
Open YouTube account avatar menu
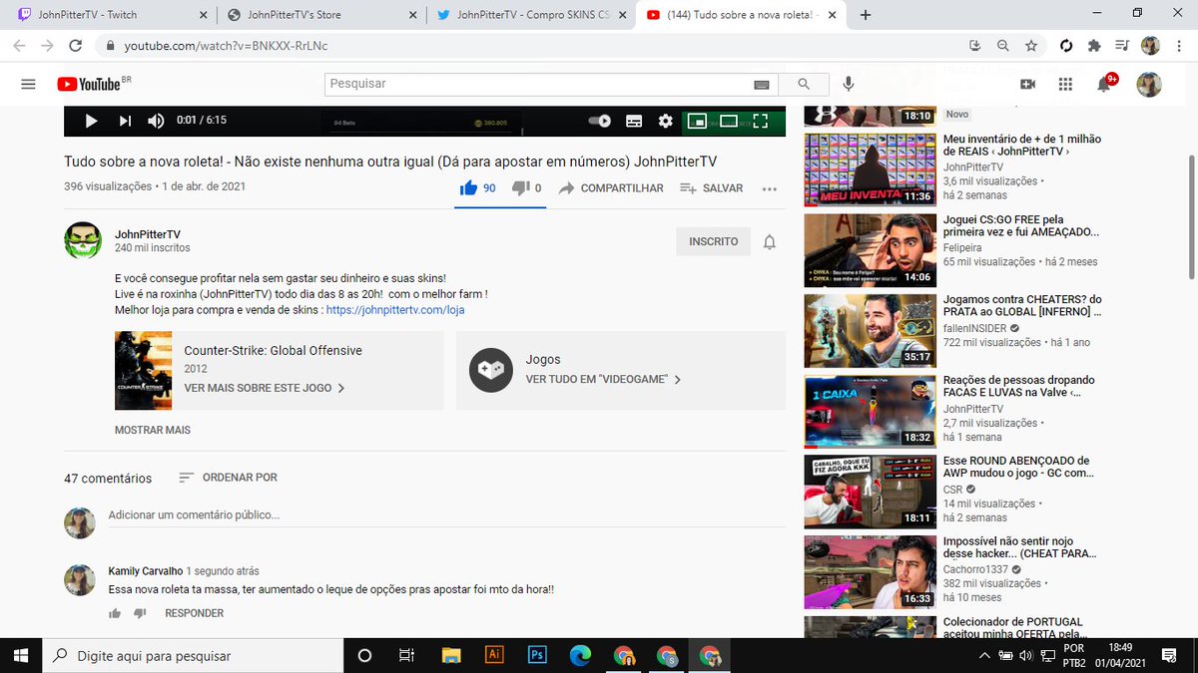1149,85
